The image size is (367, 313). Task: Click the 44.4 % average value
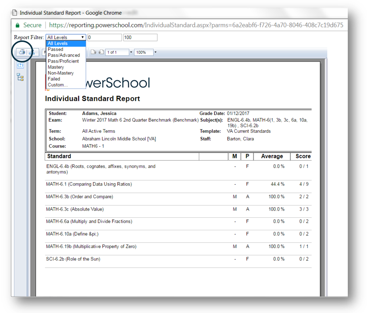[x=278, y=184]
